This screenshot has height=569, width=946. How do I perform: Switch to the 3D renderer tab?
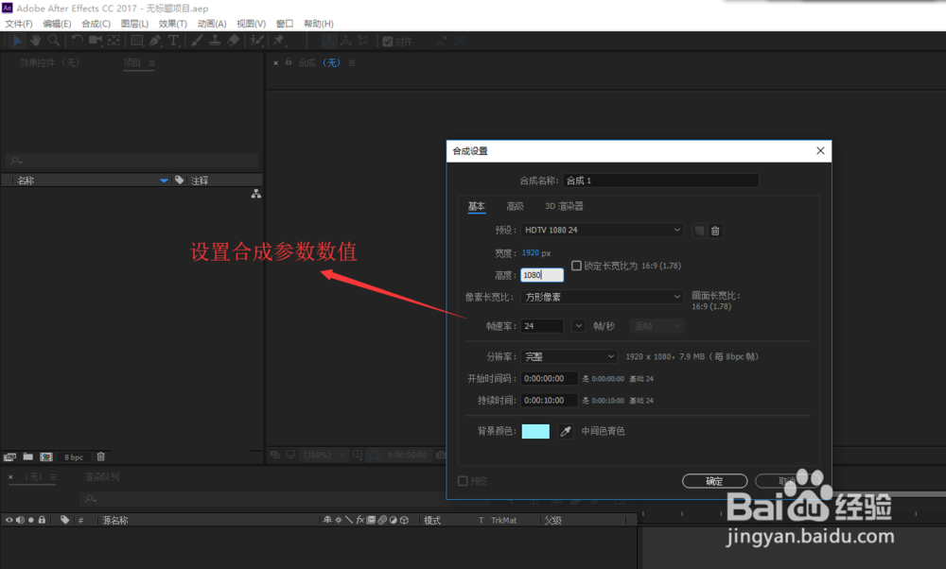566,205
